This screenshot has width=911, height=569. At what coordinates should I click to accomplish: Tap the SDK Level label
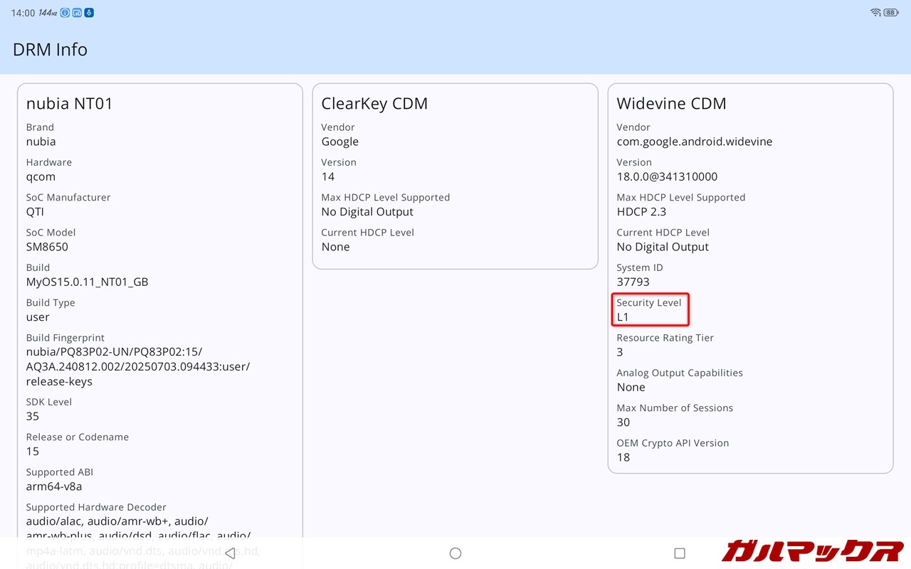click(x=49, y=402)
